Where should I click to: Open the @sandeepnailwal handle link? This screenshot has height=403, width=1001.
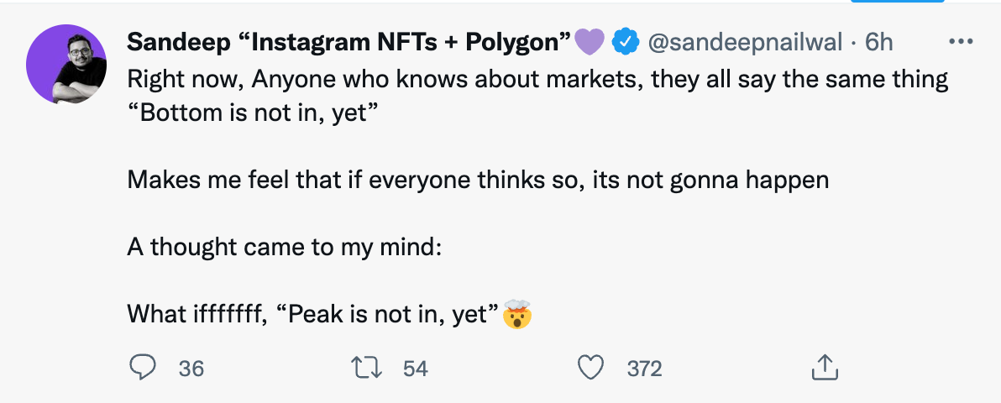pyautogui.click(x=745, y=41)
